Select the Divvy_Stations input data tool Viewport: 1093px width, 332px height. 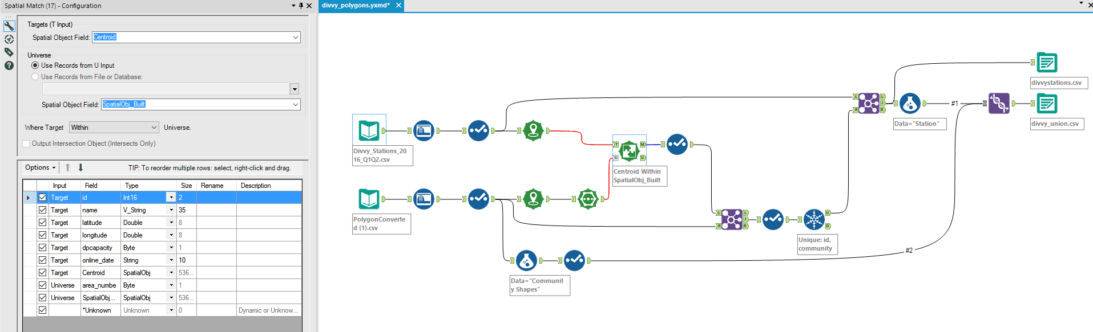[x=369, y=130]
